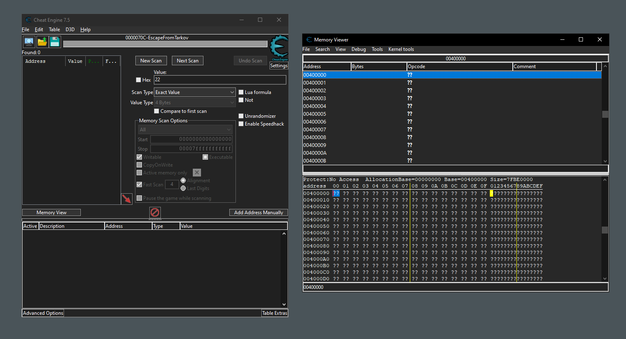This screenshot has width=626, height=339.
Task: Click the Cheat Engine logo icon
Action: [279, 48]
